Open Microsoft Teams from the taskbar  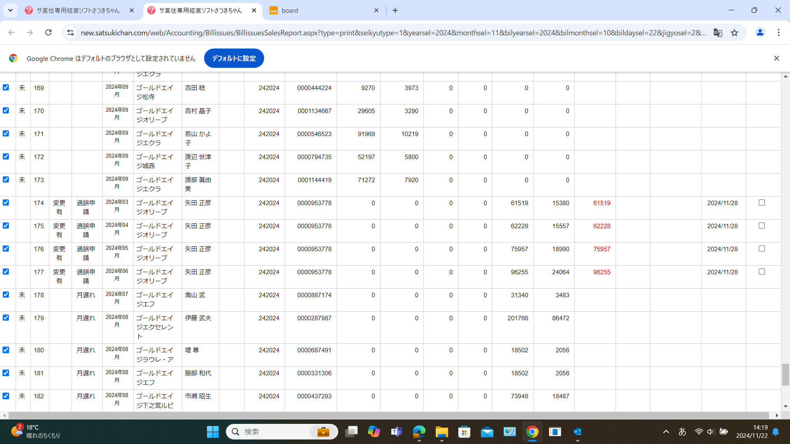[396, 432]
